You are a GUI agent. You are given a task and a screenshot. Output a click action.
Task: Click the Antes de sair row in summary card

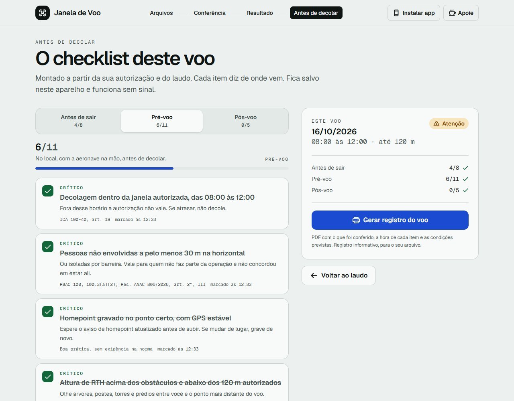(390, 168)
